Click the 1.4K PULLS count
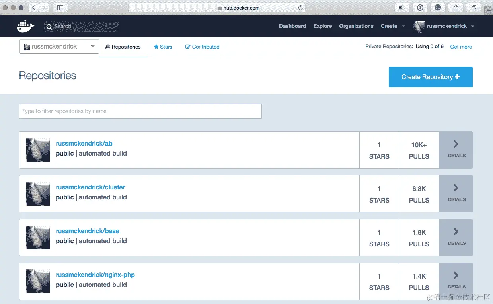The height and width of the screenshot is (304, 493). 419,282
